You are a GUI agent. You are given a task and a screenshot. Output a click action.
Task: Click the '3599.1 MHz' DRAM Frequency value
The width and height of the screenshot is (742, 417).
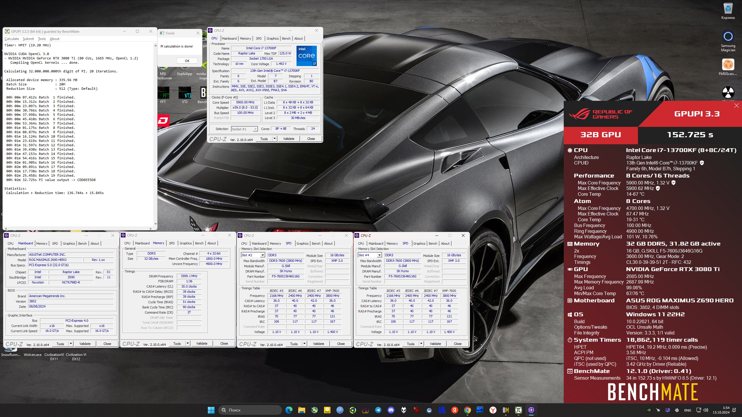coord(189,276)
